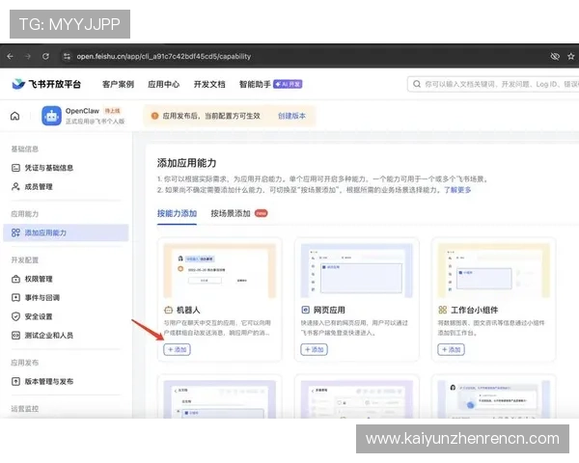Click the 工作台小组件 preview thumbnail
The image size is (579, 463).
tap(494, 271)
